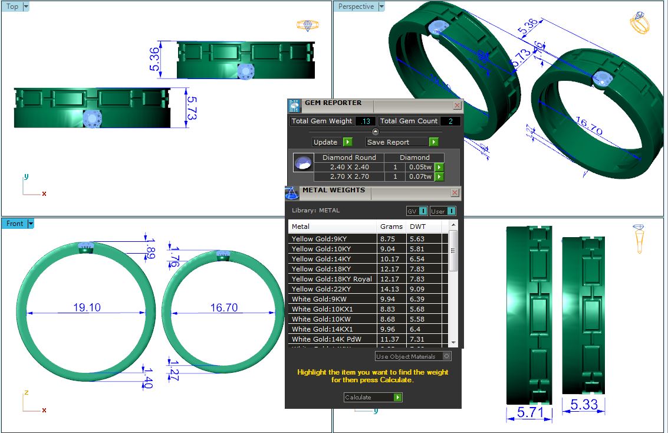The height and width of the screenshot is (433, 668).
Task: Open the Perspective viewport dropdown arrow
Action: click(381, 6)
